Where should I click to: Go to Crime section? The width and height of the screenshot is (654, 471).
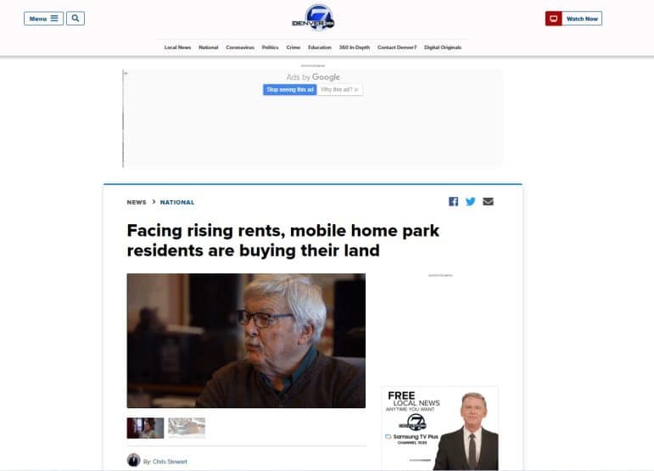tap(293, 48)
